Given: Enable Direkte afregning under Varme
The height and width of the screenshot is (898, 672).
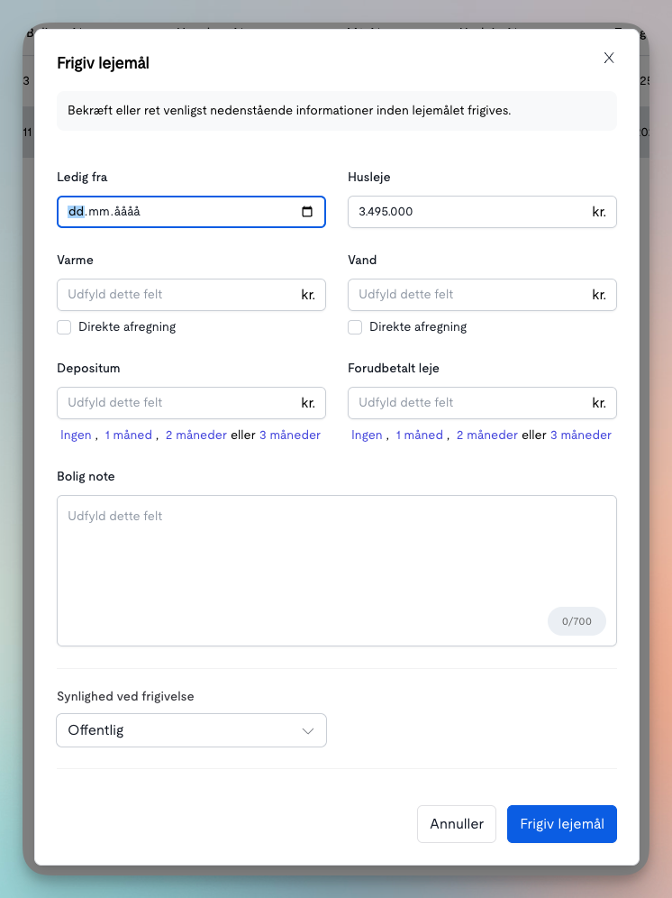Looking at the screenshot, I should click(64, 327).
